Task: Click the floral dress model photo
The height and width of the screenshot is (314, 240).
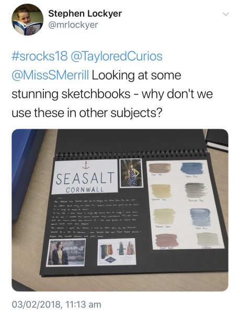Action: 131,173
